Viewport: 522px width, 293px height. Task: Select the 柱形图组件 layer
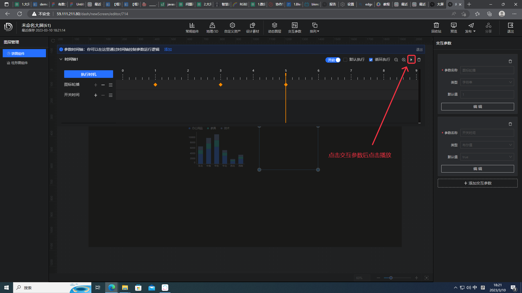point(24,63)
